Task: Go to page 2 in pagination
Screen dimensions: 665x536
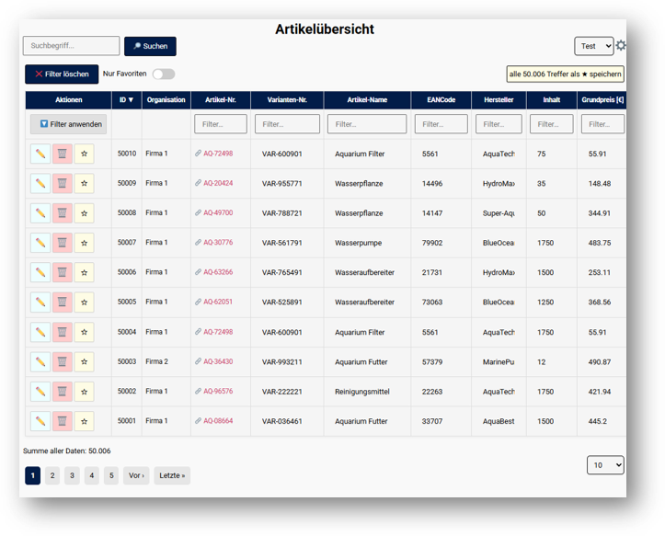Action: 52,475
